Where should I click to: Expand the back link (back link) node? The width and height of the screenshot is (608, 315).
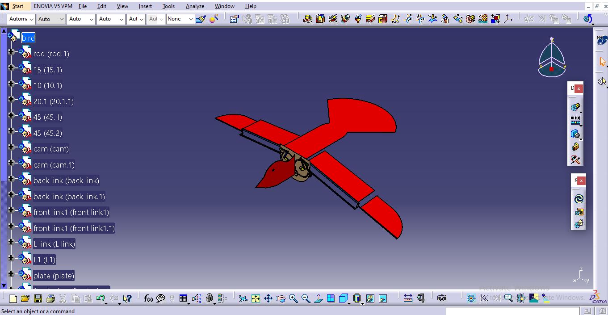(11, 179)
